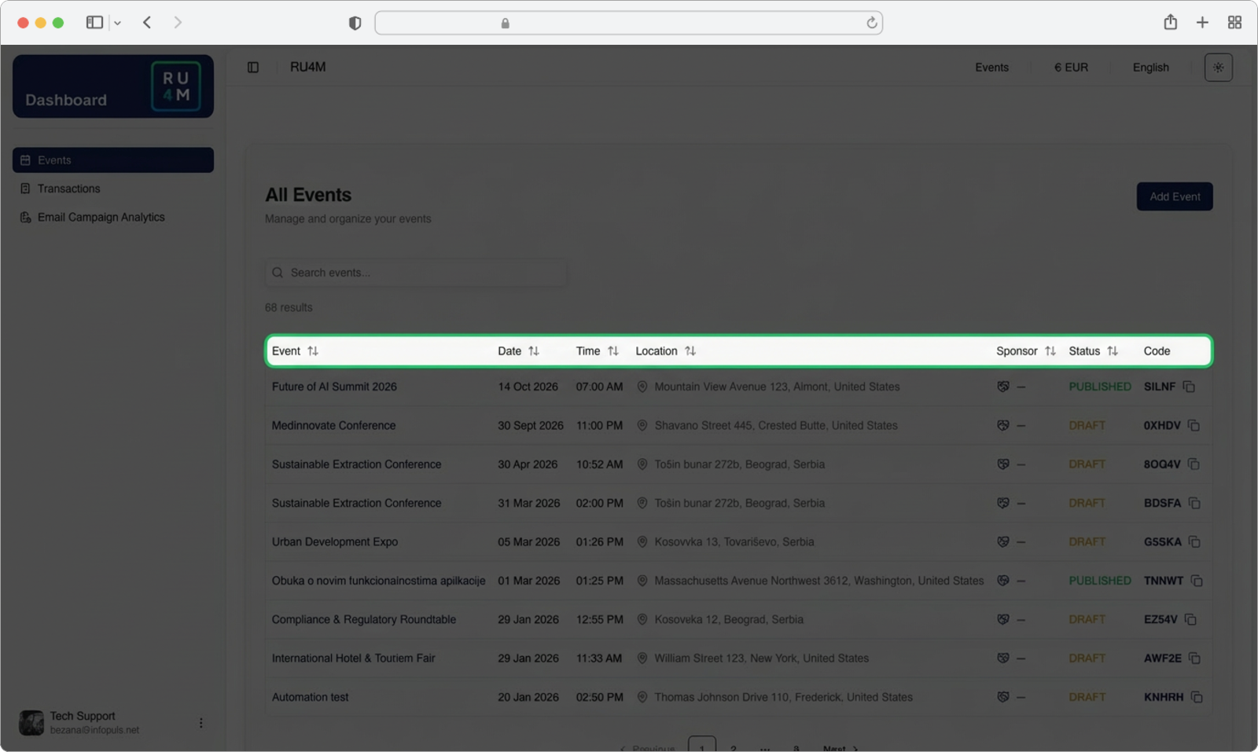The height and width of the screenshot is (752, 1258).
Task: Copy the TNNWT event code
Action: (1196, 581)
